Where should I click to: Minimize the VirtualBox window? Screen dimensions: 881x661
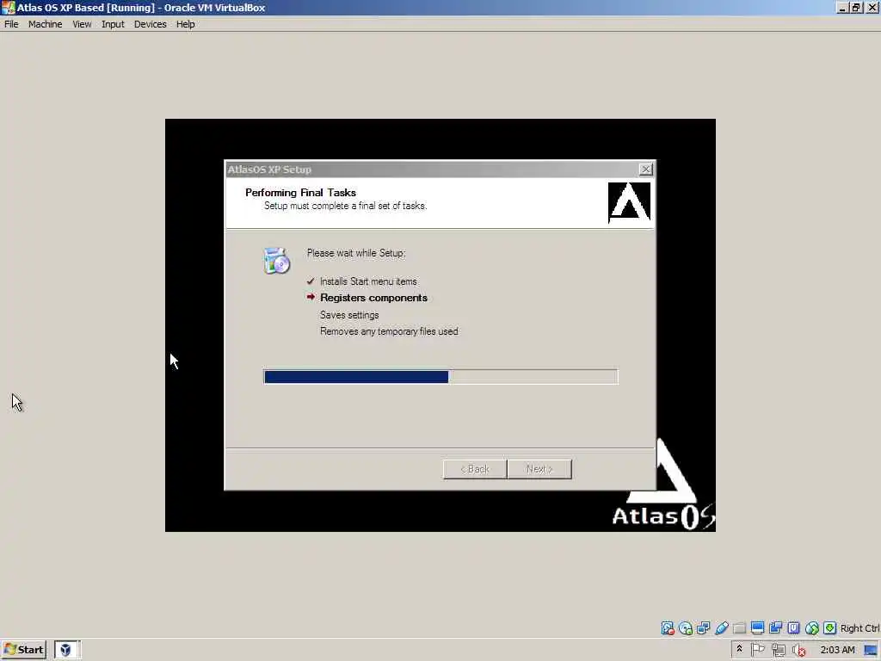point(841,8)
